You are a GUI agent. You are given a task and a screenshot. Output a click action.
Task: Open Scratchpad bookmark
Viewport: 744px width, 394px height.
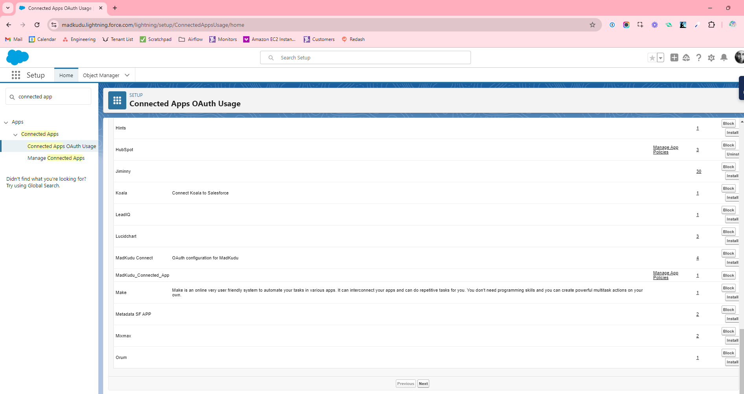(x=156, y=39)
